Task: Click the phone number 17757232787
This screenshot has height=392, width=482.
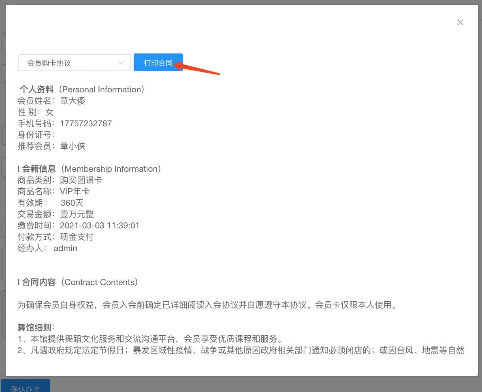Action: point(86,124)
